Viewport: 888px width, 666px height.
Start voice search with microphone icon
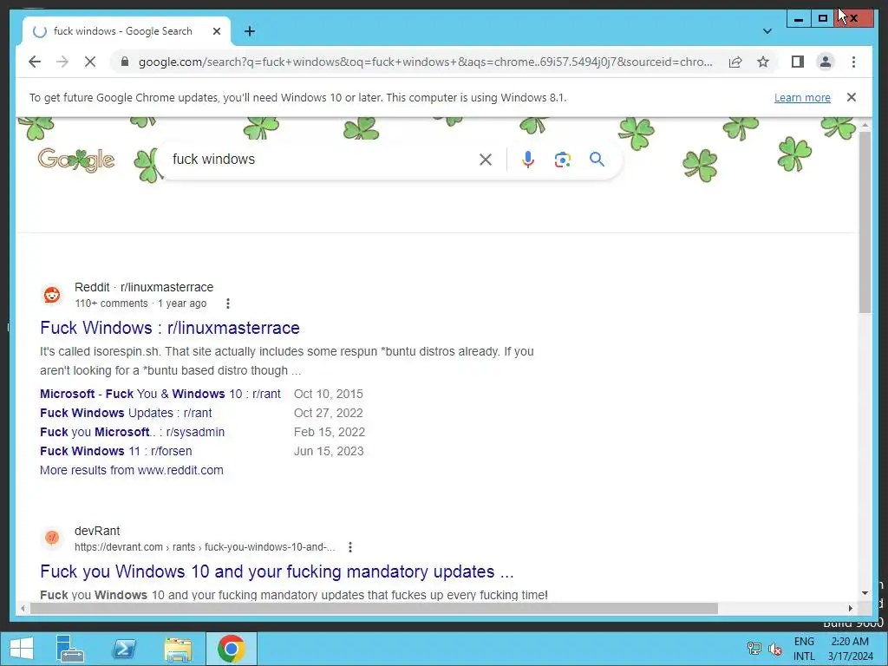tap(528, 160)
